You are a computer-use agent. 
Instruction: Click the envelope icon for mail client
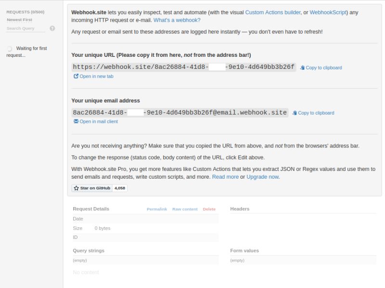76,121
